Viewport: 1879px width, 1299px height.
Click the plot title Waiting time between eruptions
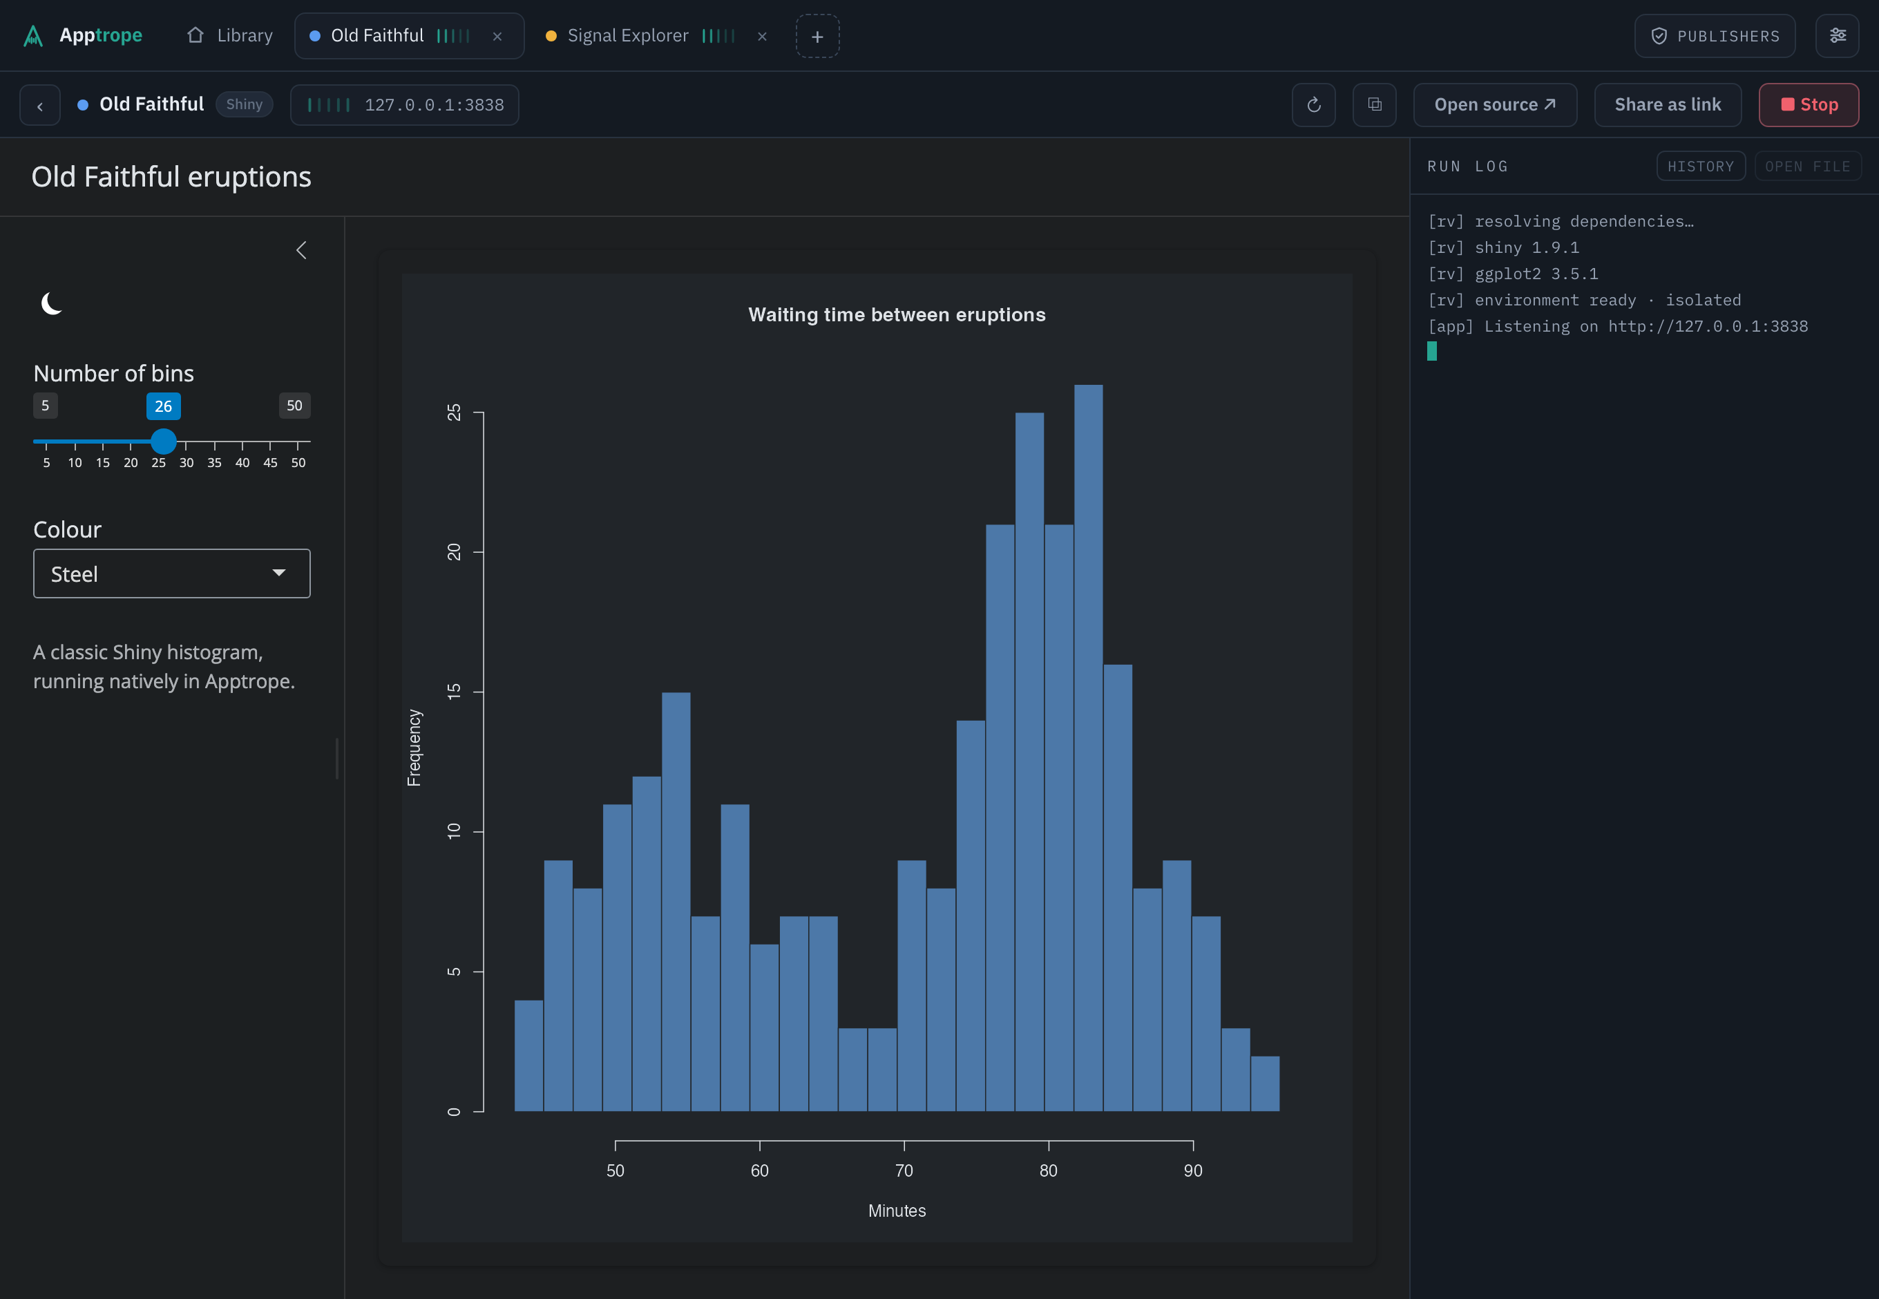click(897, 315)
